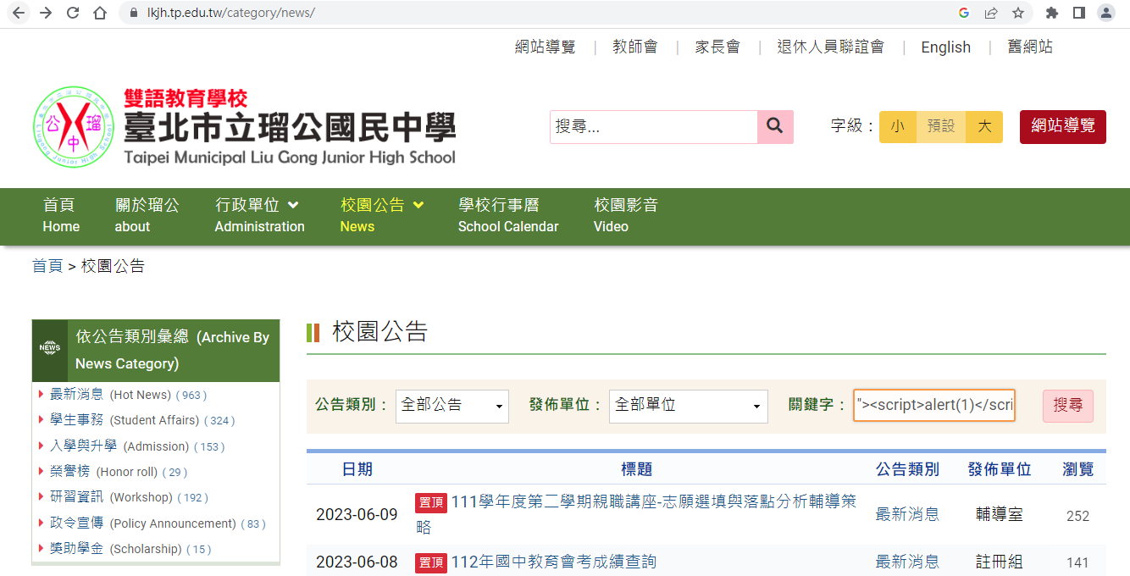
Task: Switch site to English
Action: point(946,47)
